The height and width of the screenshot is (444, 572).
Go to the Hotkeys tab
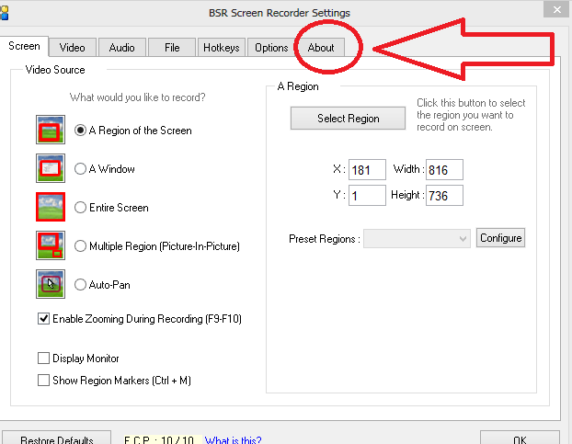[222, 48]
